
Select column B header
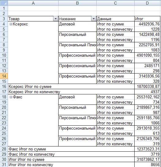[x=77, y=3]
